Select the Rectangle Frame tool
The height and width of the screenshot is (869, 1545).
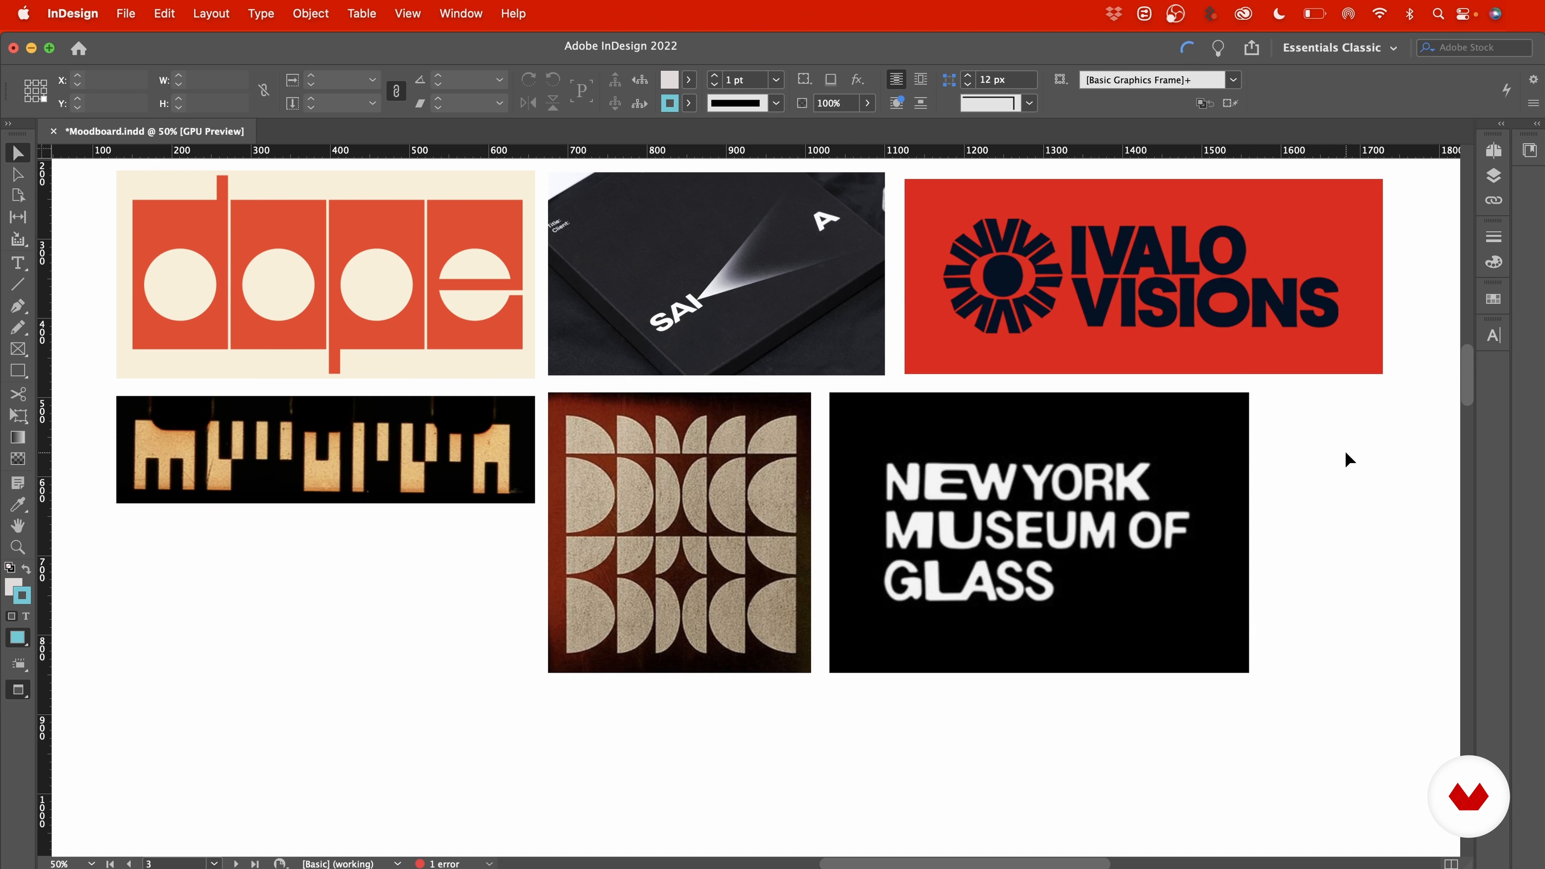point(18,350)
